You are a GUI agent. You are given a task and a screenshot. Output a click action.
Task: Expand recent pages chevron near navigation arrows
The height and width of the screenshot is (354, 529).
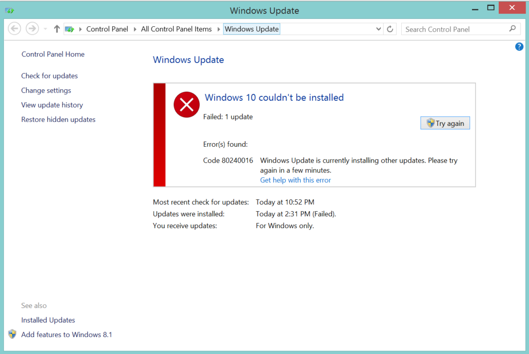(x=45, y=28)
